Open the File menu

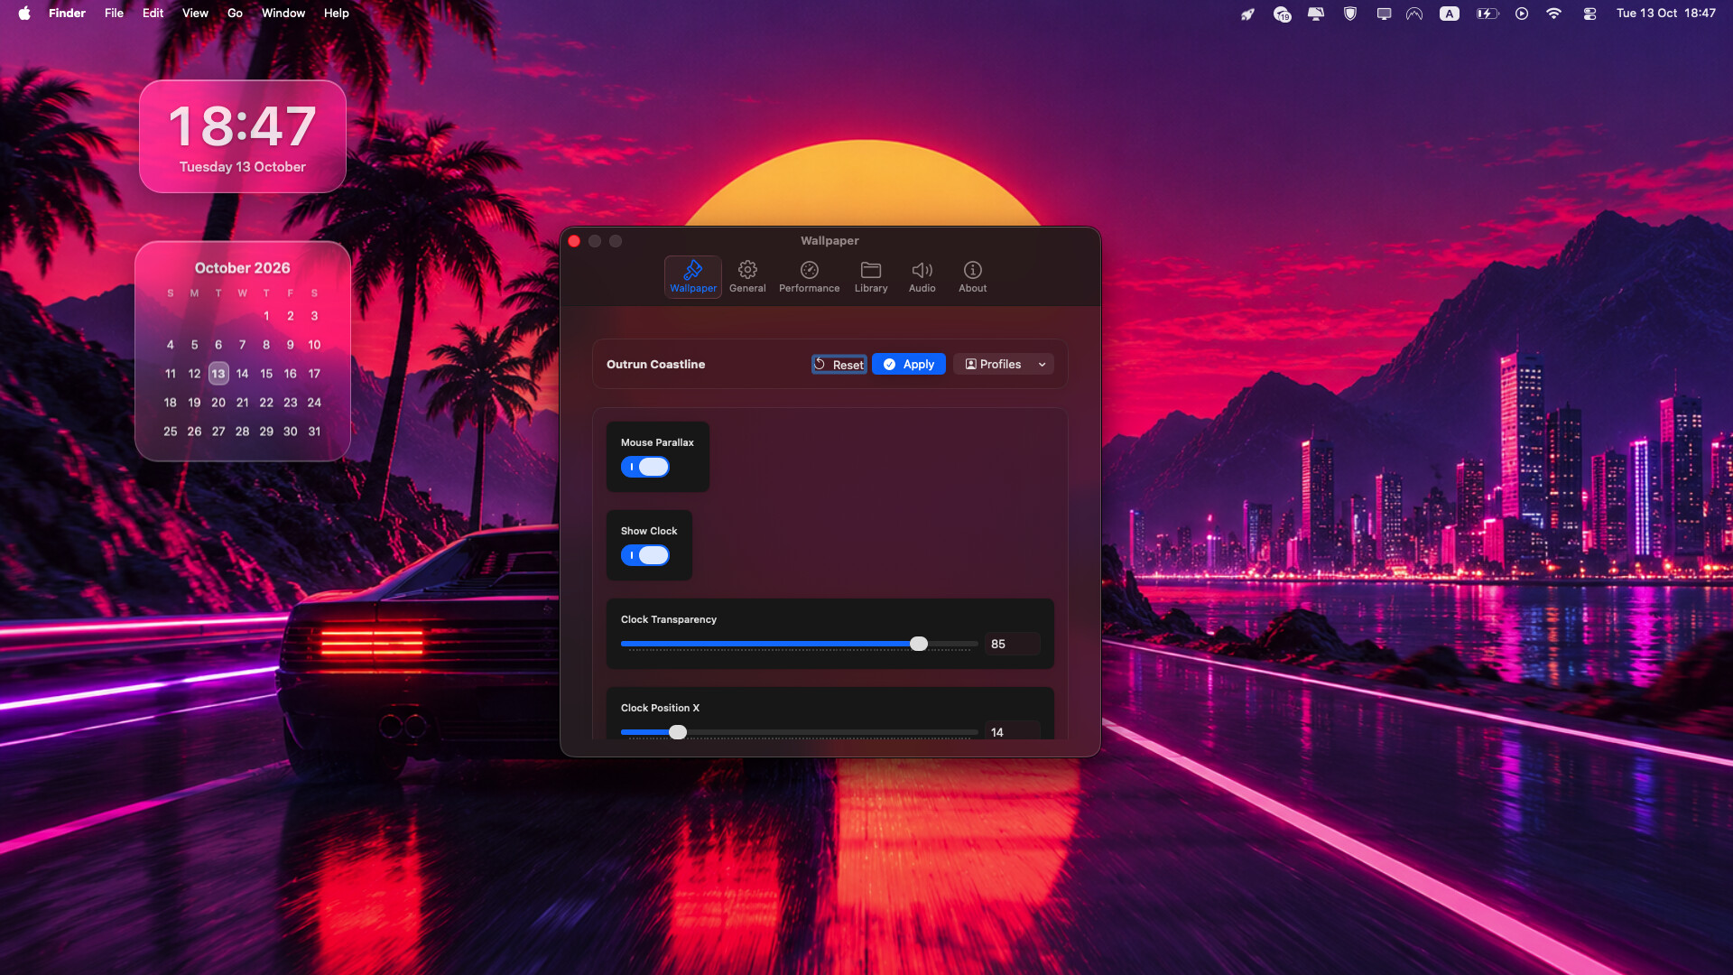pyautogui.click(x=114, y=13)
